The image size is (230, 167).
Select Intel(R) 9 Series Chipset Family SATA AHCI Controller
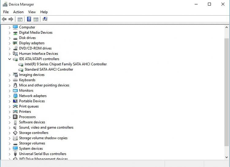[66, 64]
